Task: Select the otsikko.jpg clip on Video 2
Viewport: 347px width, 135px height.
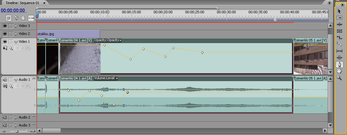Action: click(x=68, y=34)
